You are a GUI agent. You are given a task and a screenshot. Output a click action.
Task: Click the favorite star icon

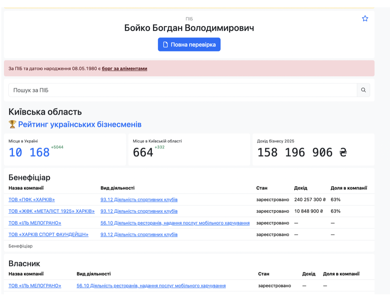[365, 19]
